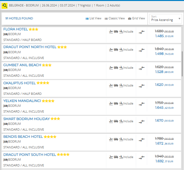This screenshot has height=170, width=184.
Task: Switch to List View
Action: pos(93,18)
